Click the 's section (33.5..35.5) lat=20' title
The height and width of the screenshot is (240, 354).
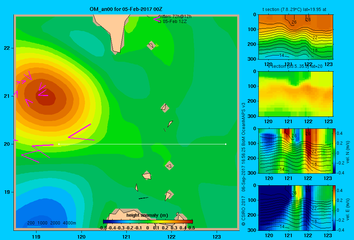(x=295, y=66)
